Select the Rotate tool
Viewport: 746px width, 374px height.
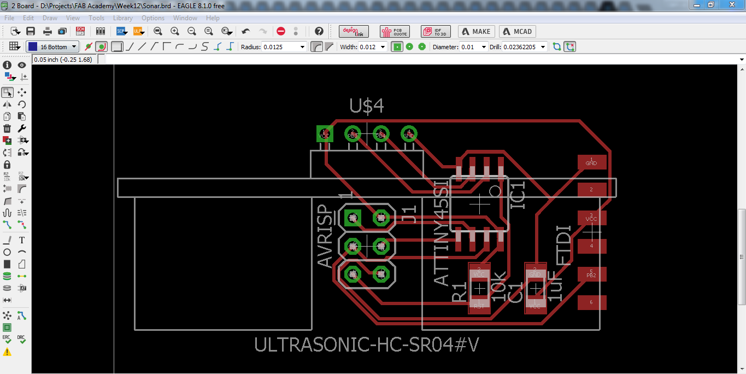(x=22, y=104)
